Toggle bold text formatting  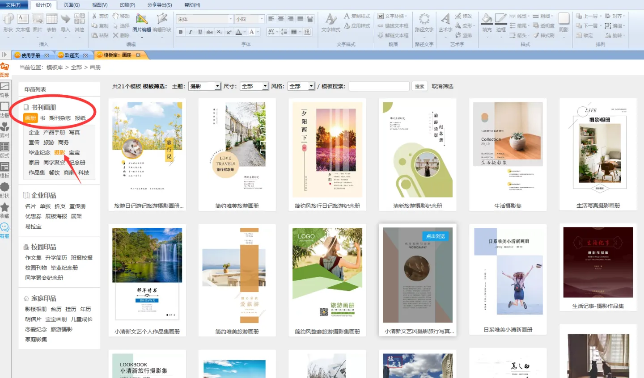point(181,32)
